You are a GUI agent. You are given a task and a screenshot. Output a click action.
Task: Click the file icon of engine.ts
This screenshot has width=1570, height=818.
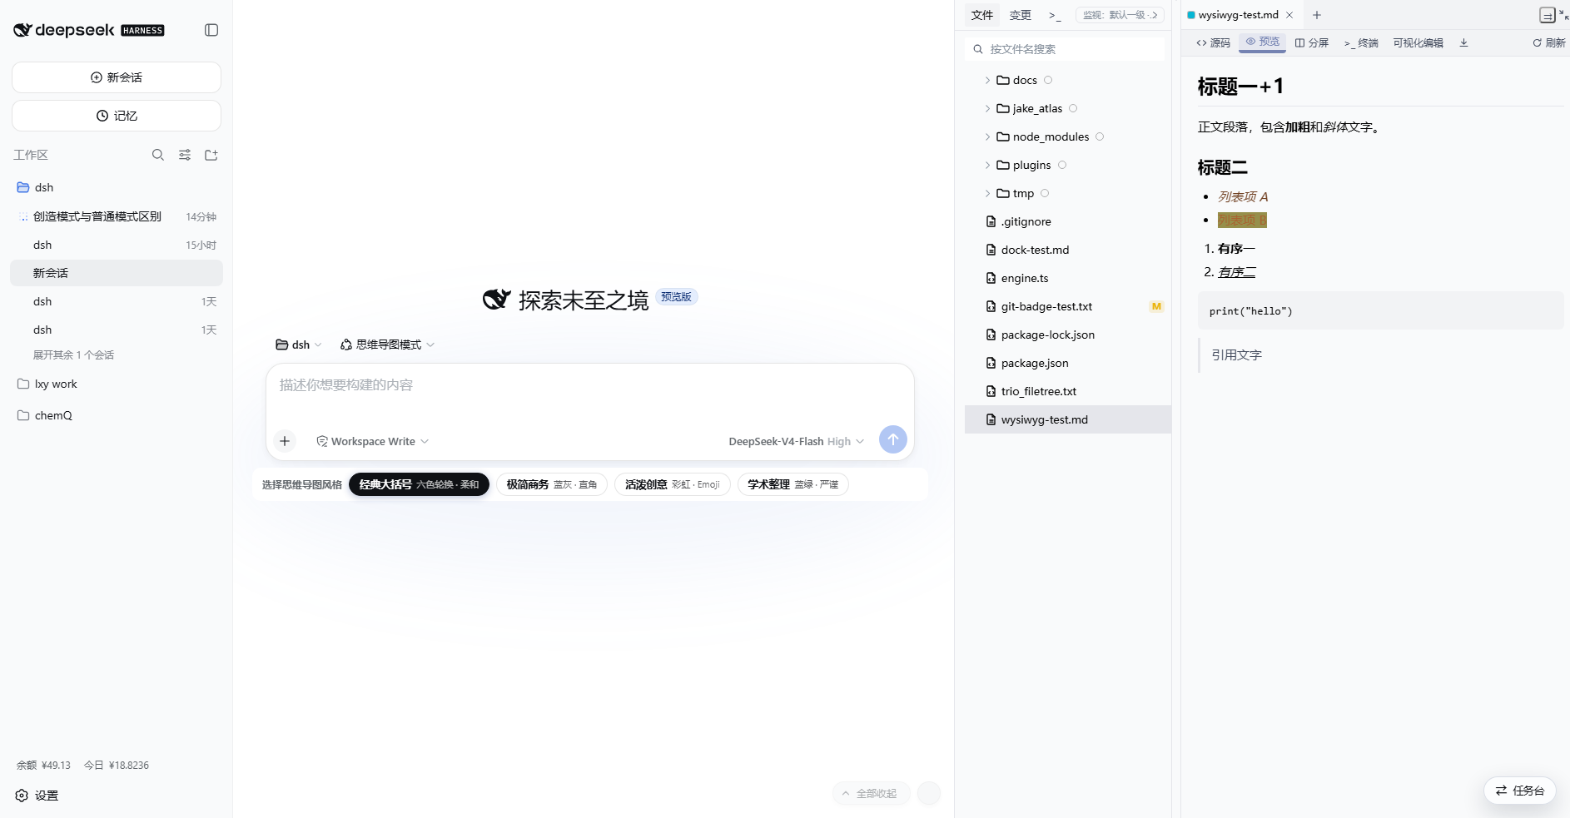(x=991, y=278)
